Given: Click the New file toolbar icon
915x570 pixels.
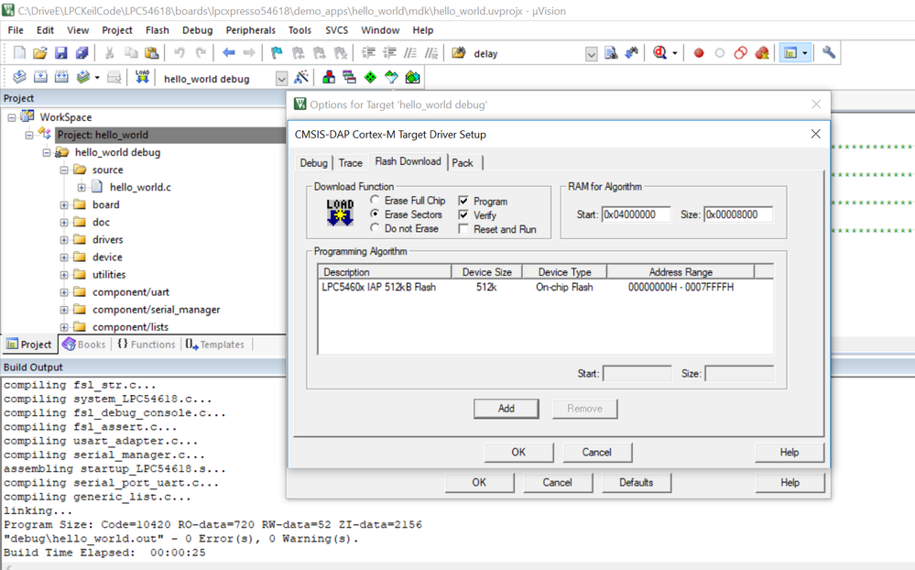Looking at the screenshot, I should [x=19, y=53].
